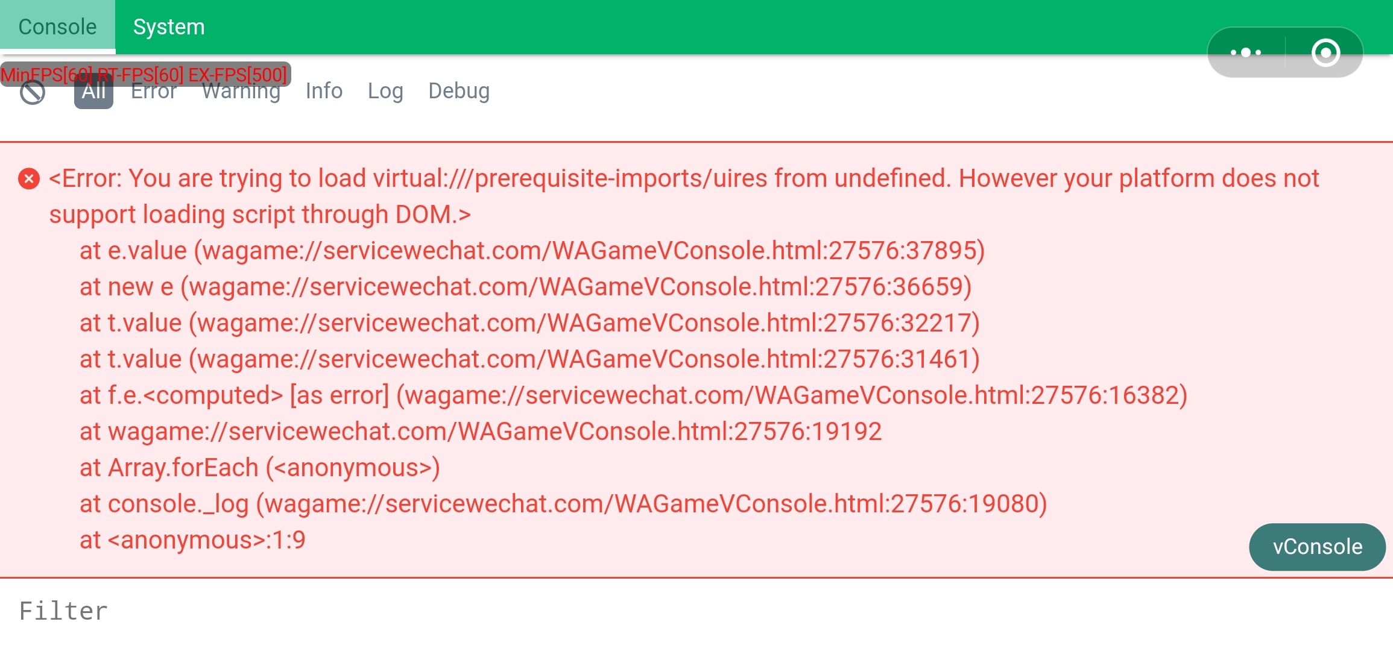Click the 'at new e' stack trace line

point(525,287)
